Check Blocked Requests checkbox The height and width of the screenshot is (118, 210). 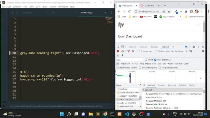point(140,68)
